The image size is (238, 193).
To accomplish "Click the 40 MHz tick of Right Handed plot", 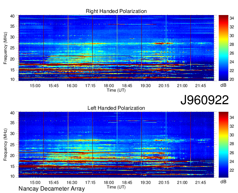I will pos(12,16).
